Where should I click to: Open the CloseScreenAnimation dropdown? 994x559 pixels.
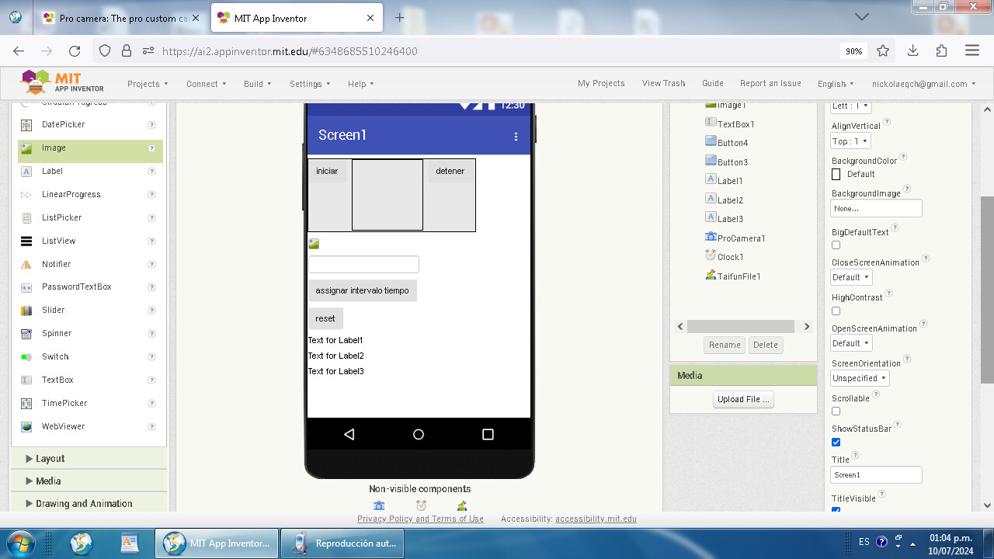point(850,277)
